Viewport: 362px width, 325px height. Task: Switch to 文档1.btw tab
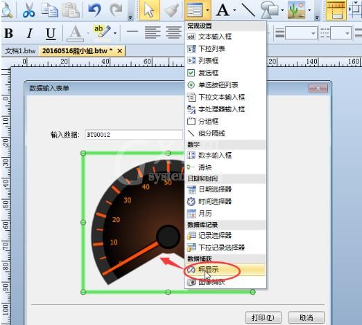(x=20, y=50)
